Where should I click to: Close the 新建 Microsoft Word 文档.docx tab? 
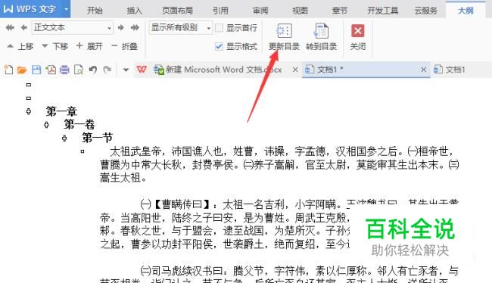click(x=295, y=70)
